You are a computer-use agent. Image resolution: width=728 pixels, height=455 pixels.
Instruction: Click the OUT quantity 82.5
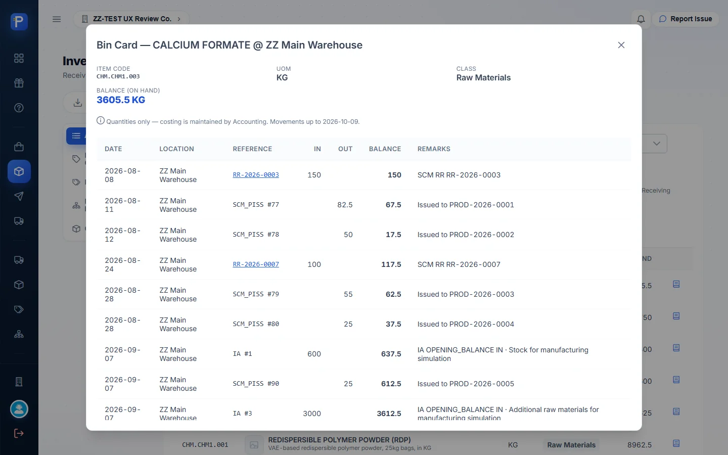pyautogui.click(x=345, y=205)
